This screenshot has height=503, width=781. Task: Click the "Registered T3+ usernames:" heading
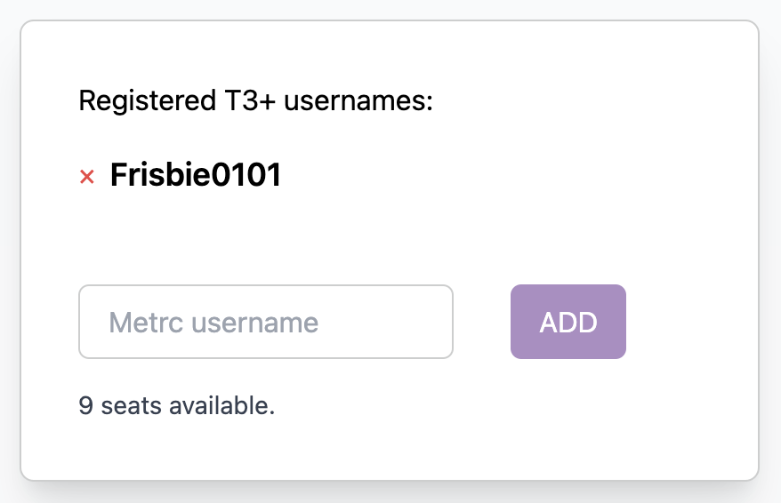tap(255, 101)
